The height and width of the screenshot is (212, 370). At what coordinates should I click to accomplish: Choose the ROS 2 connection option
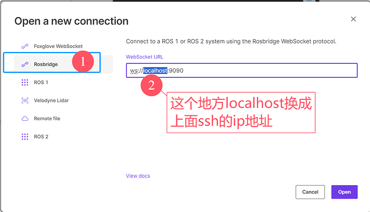click(63, 137)
